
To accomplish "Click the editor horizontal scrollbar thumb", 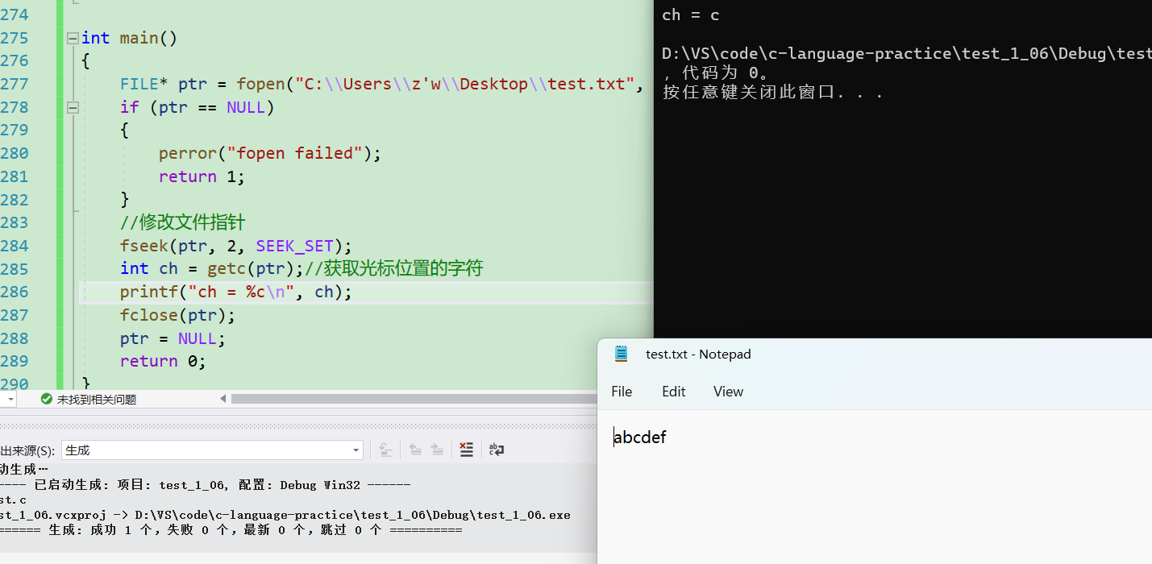I will [414, 399].
